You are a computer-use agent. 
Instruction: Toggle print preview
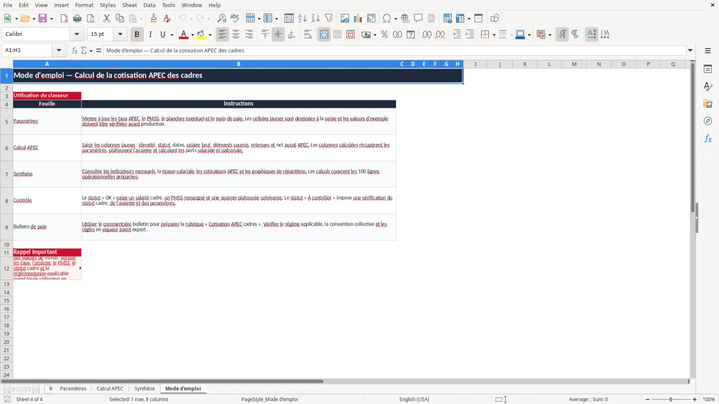point(90,19)
